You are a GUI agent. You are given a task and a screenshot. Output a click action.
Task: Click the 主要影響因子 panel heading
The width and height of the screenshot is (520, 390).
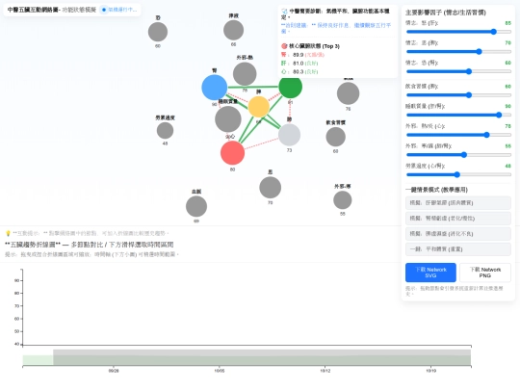click(x=446, y=13)
